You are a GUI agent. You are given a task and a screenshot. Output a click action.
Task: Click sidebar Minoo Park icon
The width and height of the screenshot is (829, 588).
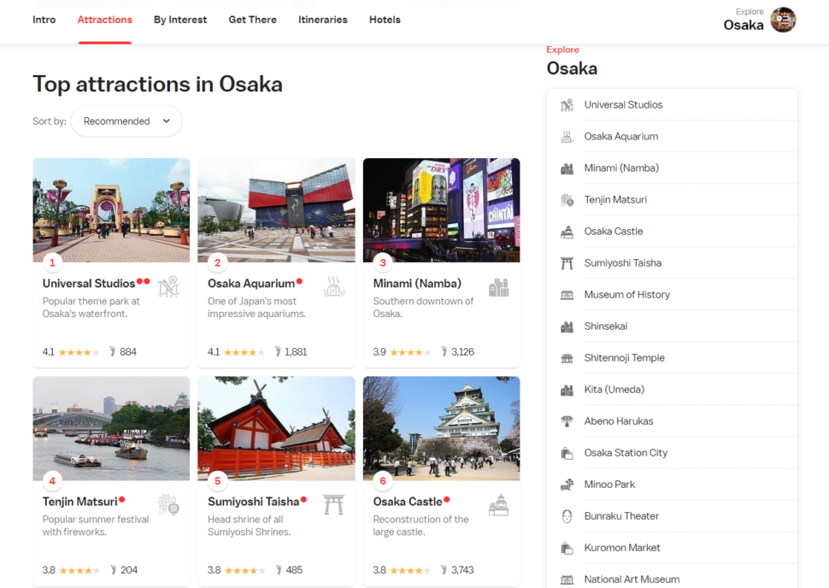coord(567,485)
